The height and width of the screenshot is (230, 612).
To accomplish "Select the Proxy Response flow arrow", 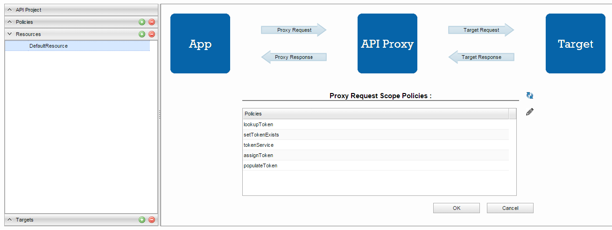I will click(x=294, y=57).
